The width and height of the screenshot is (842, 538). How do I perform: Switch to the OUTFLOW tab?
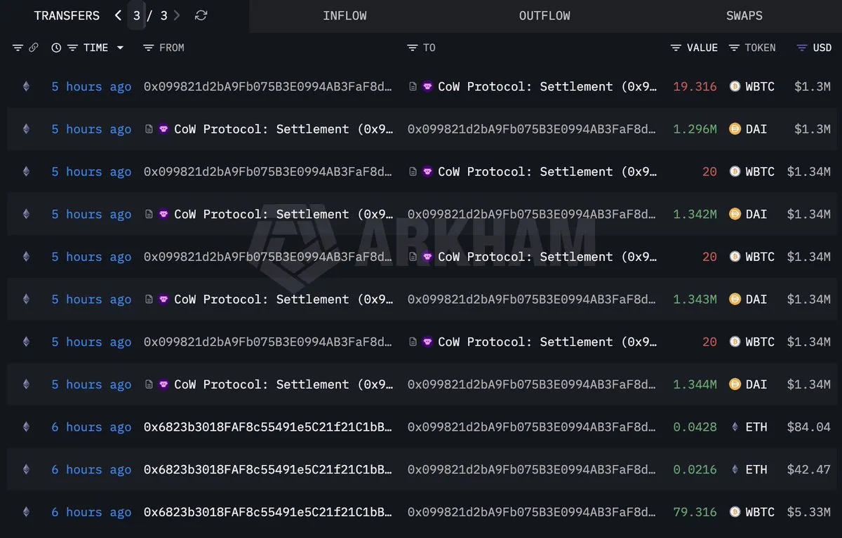click(544, 15)
